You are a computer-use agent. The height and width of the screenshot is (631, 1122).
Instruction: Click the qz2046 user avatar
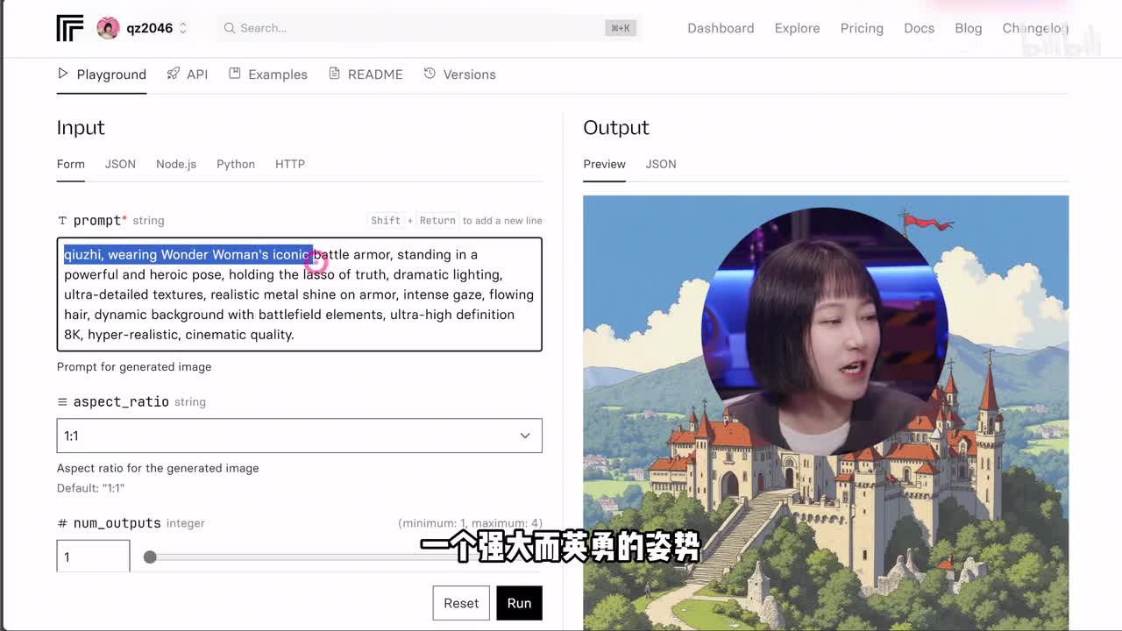(108, 28)
